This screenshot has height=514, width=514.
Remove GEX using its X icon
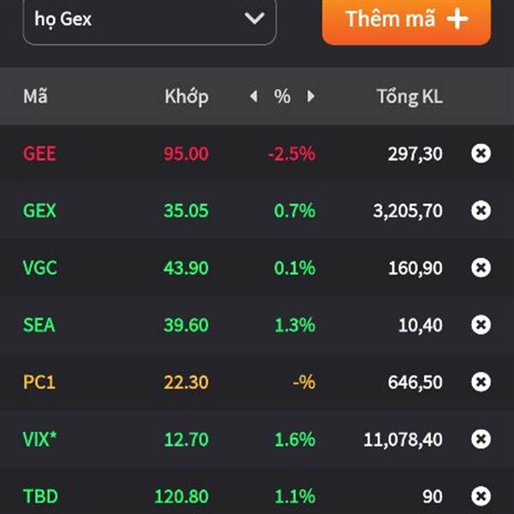click(481, 211)
